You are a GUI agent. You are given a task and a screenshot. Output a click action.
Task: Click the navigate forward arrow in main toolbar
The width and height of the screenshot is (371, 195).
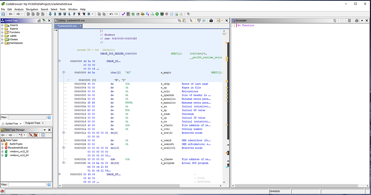[x=18, y=14]
